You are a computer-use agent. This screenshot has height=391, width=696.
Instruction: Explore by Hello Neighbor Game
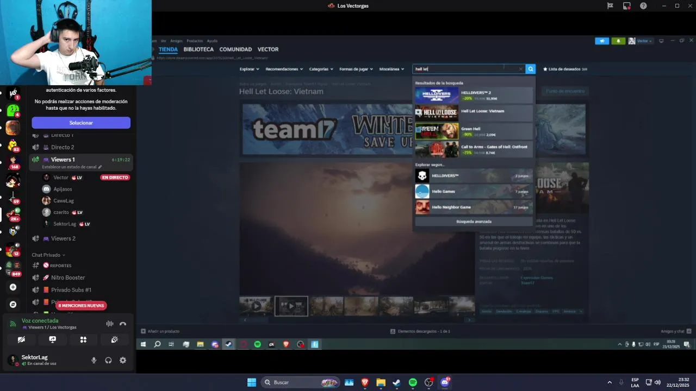point(474,207)
